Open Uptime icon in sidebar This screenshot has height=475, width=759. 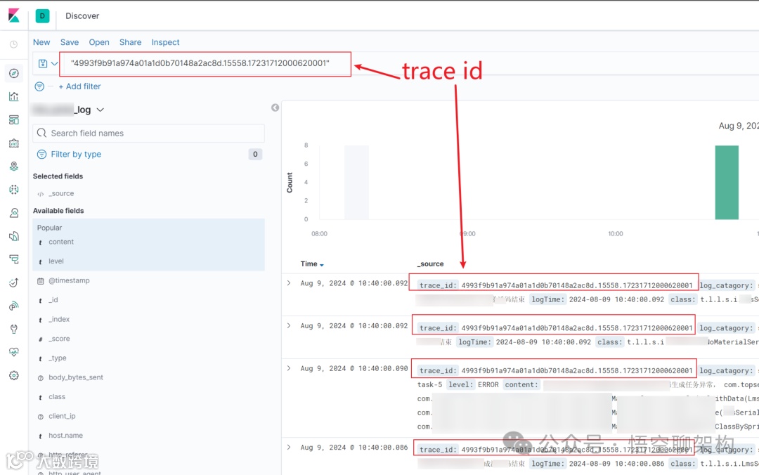(13, 282)
